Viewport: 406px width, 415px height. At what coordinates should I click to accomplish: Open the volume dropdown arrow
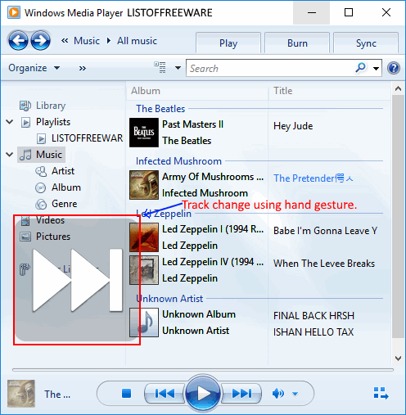tap(295, 394)
